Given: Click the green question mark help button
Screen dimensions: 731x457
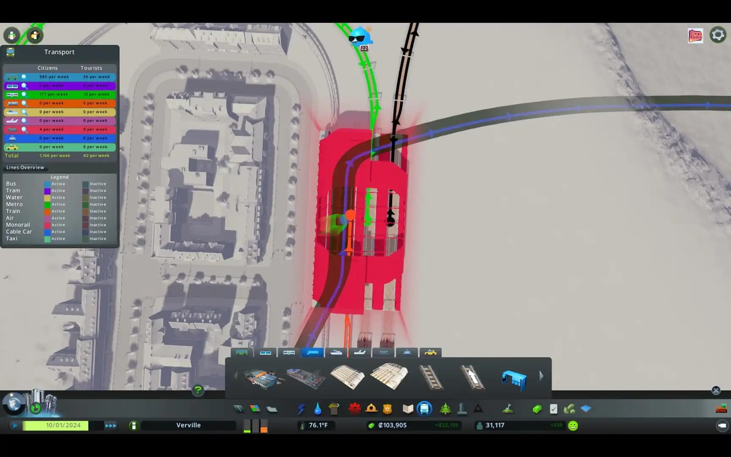Looking at the screenshot, I should pyautogui.click(x=198, y=391).
